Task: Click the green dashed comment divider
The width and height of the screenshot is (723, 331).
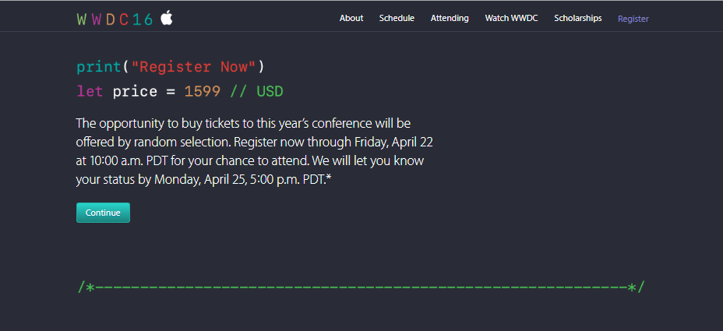Action: pos(361,287)
